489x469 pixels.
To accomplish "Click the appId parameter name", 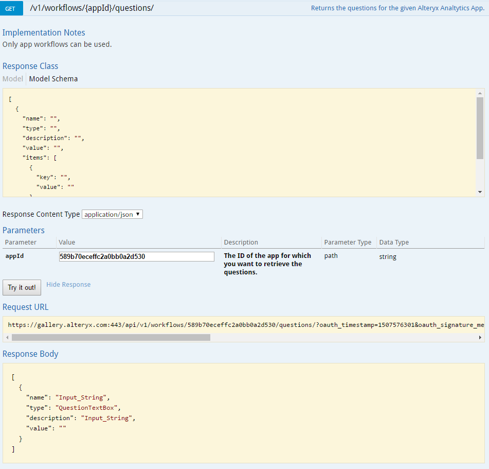I will click(x=14, y=256).
